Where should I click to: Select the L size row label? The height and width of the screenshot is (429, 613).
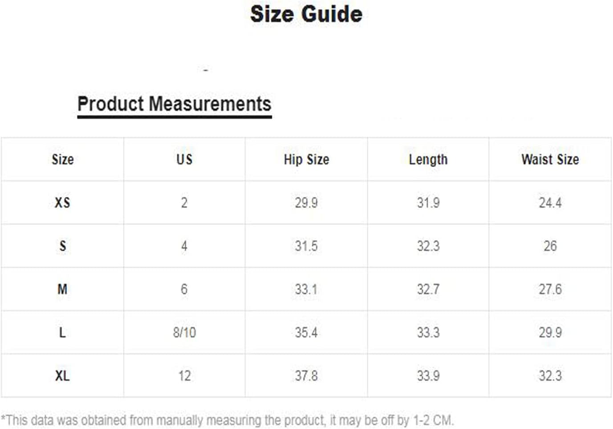tap(62, 332)
